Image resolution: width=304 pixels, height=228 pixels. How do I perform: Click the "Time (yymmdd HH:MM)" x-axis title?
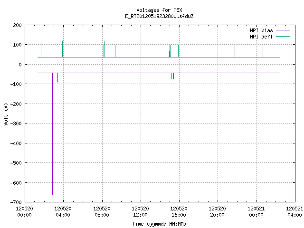click(x=159, y=224)
